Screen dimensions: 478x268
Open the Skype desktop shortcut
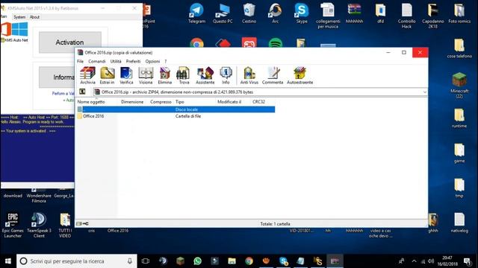point(302,13)
